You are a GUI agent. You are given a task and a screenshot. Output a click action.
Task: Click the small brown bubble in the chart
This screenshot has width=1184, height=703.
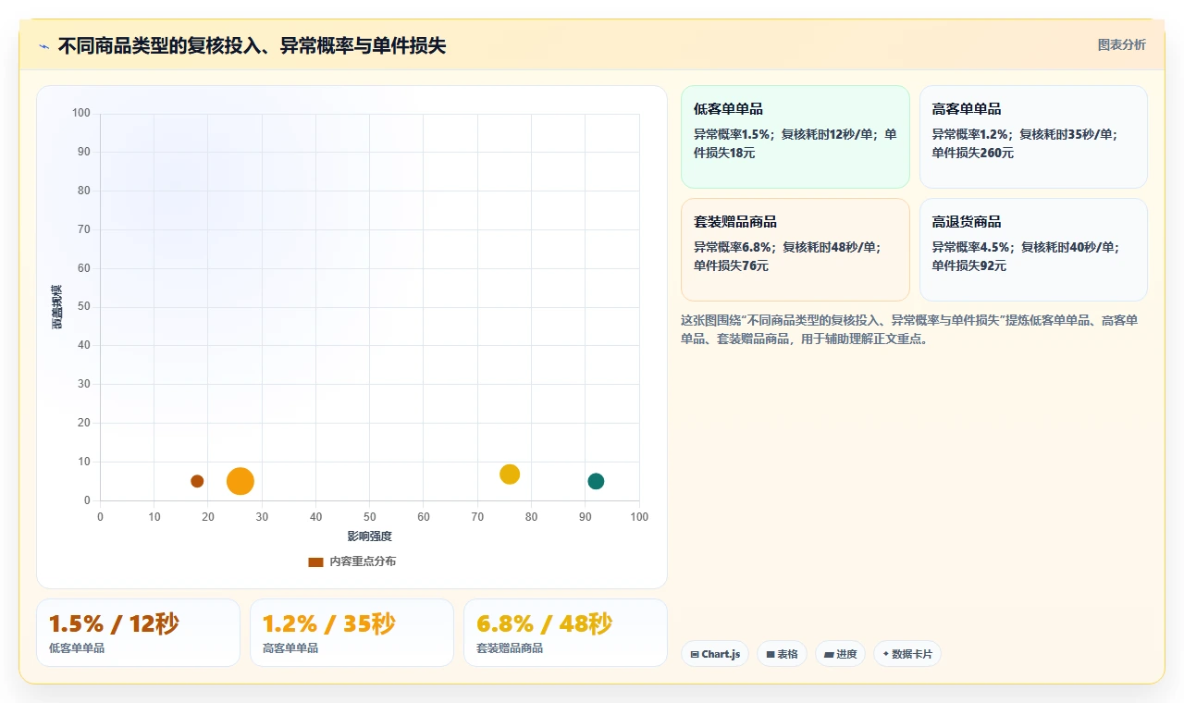[x=197, y=481]
